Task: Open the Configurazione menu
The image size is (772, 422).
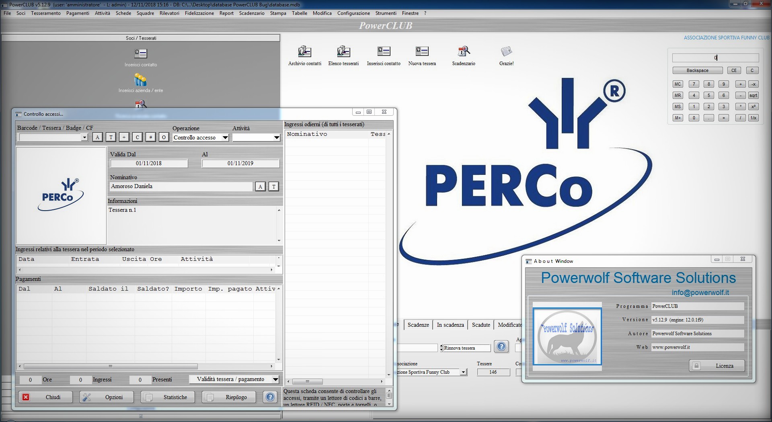Action: click(353, 13)
